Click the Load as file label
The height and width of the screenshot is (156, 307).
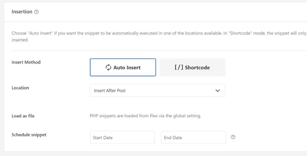(x=23, y=116)
